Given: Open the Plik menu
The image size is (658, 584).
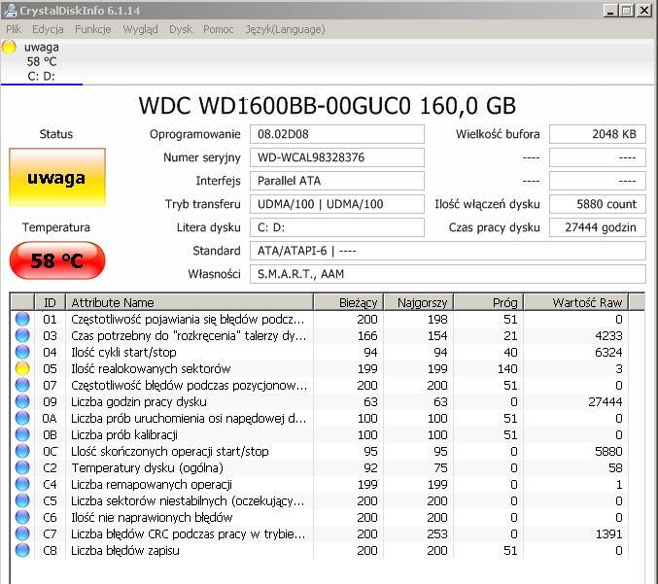Looking at the screenshot, I should click(14, 29).
